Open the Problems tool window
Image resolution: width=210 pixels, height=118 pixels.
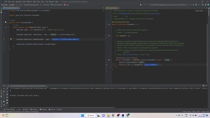pos(34,109)
